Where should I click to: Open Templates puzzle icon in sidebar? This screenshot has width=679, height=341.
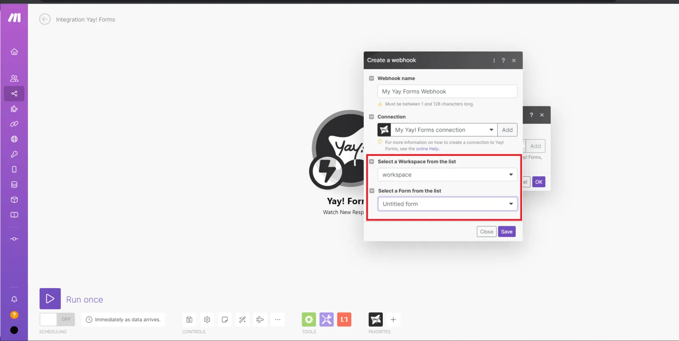click(14, 109)
